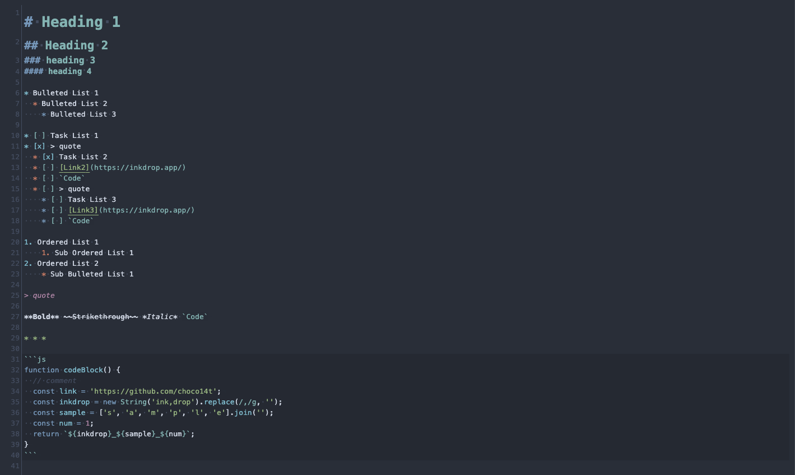Screen dimensions: 795x475
Task: Click the 'https://github.com/choco14t' string
Action: click(x=154, y=391)
